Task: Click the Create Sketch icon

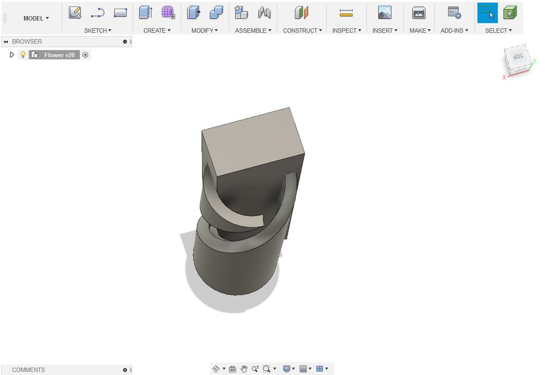Action: (75, 13)
